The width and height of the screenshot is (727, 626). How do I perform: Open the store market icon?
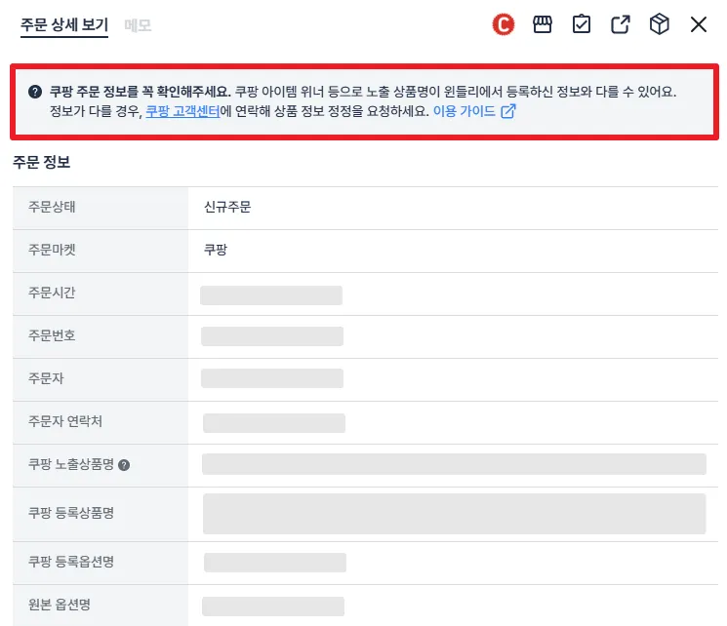coord(542,24)
